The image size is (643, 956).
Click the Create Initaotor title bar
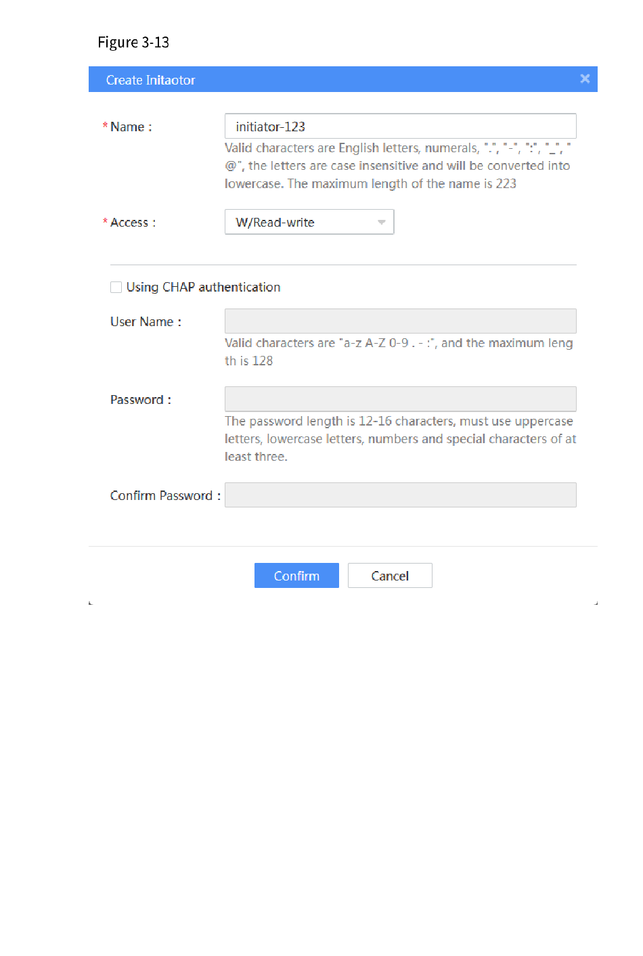pyautogui.click(x=343, y=79)
